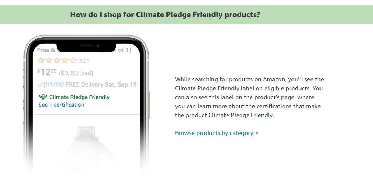The image size is (373, 179).
Task: Click FREE Delivery Sat, Sep 19 text
Action: [101, 84]
